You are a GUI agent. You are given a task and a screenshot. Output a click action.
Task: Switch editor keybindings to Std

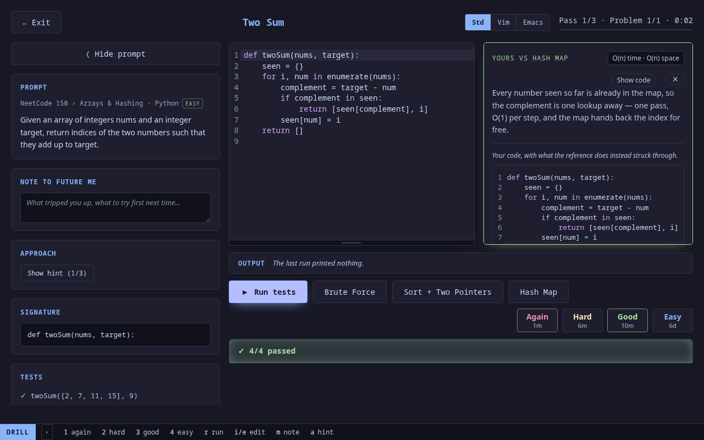click(x=478, y=23)
